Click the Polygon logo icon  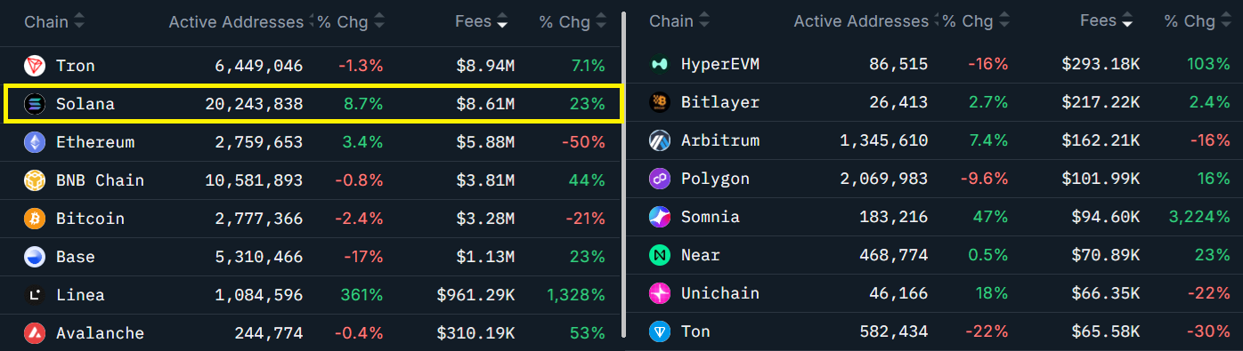click(x=660, y=179)
